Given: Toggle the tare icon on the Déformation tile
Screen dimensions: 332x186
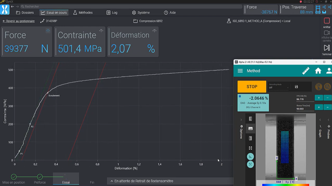Looking at the screenshot, I should 154,31.
